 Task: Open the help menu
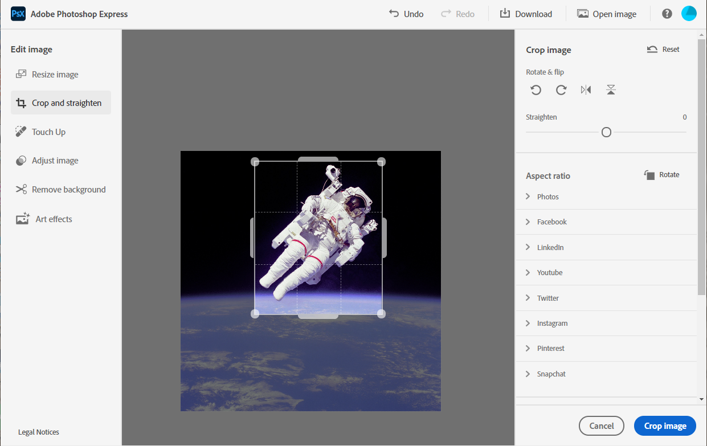(667, 13)
